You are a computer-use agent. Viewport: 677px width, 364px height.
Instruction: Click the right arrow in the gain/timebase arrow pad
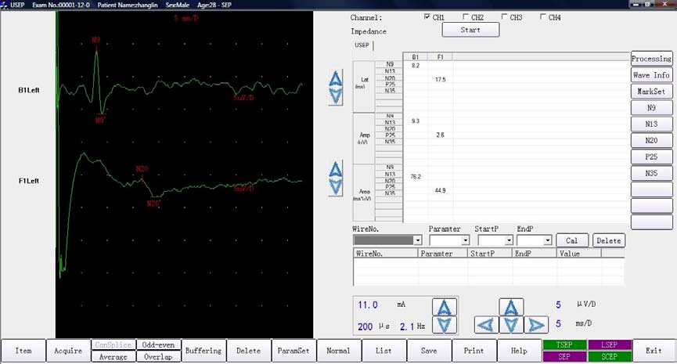pyautogui.click(x=536, y=325)
